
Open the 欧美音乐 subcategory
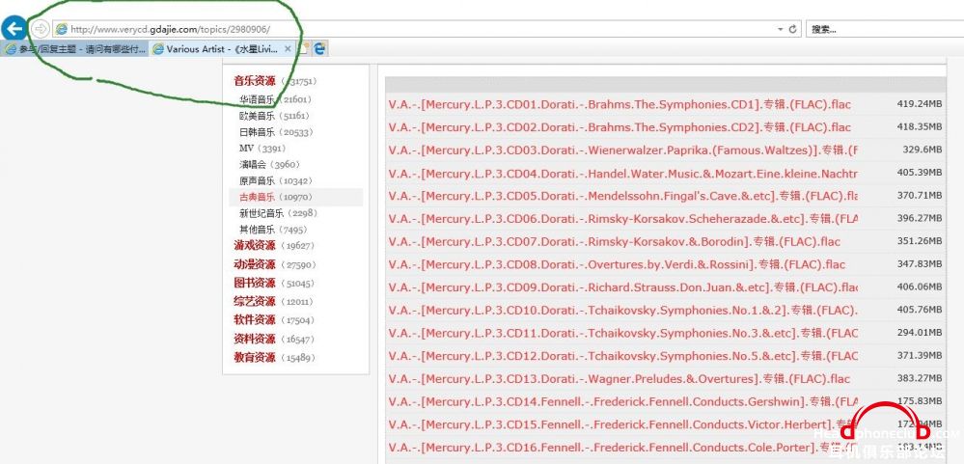click(257, 116)
